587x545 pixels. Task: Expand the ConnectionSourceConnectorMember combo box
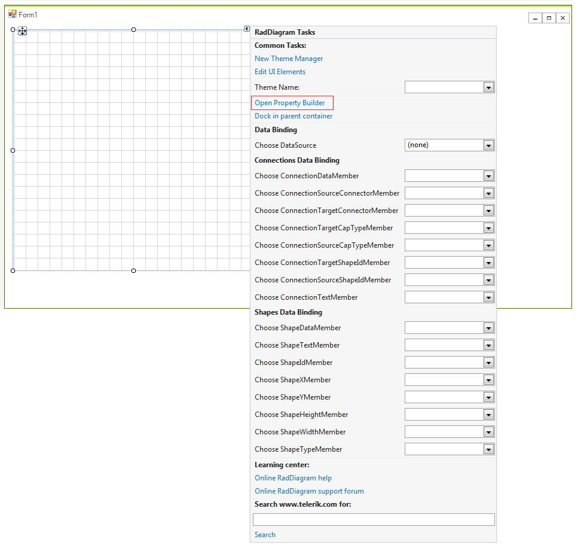pos(489,193)
